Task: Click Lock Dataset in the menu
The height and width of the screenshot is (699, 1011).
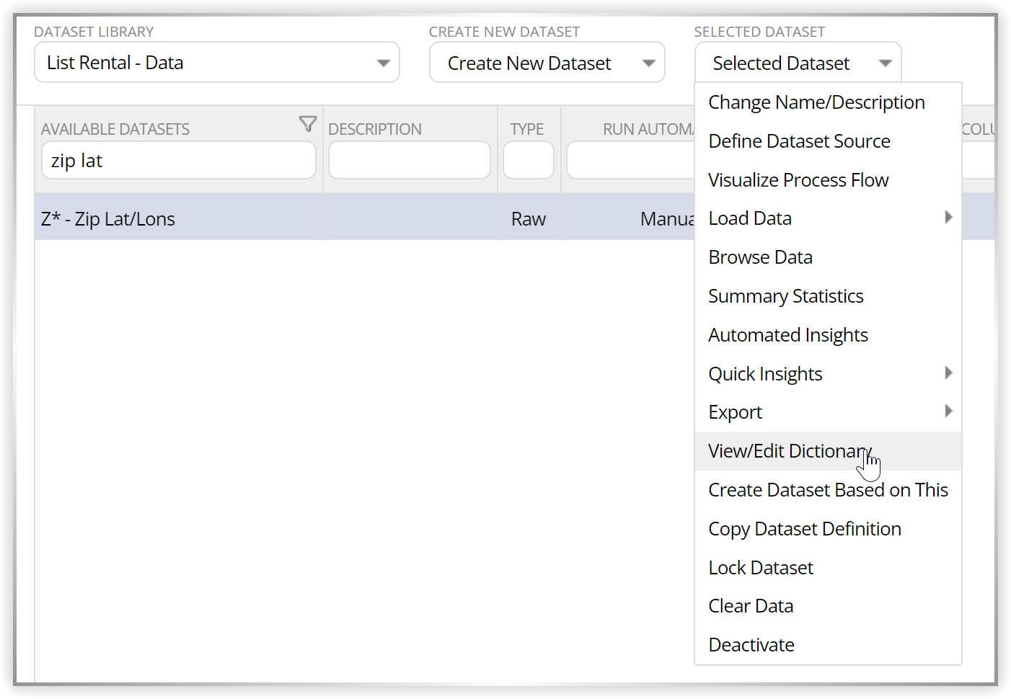Action: pos(828,568)
